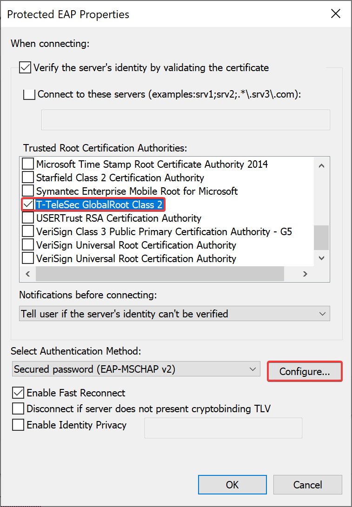Viewport: 352px width, 507px height.
Task: Enable Connect to these servers checkbox
Action: click(x=29, y=94)
